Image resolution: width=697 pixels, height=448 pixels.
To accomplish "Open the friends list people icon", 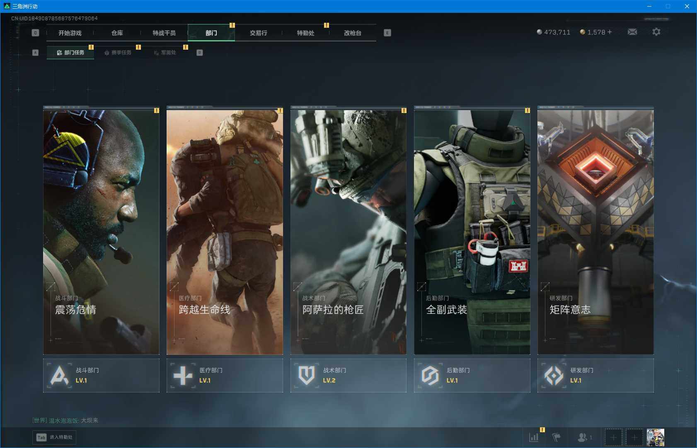I will click(583, 437).
